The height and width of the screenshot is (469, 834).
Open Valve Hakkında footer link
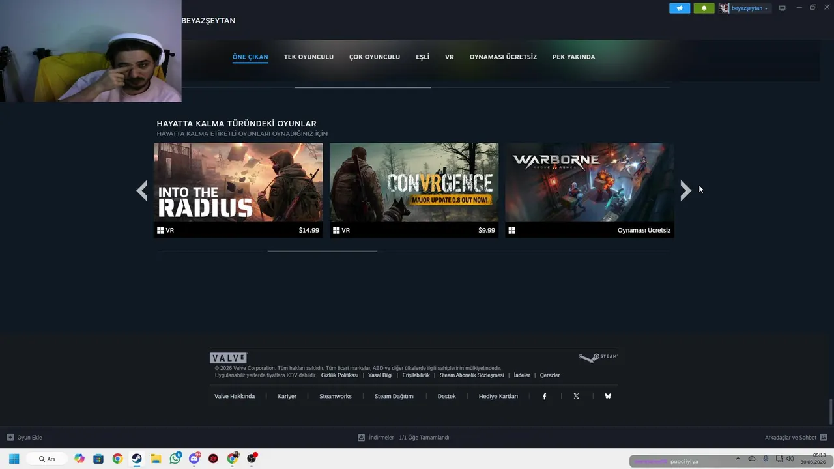(x=235, y=396)
